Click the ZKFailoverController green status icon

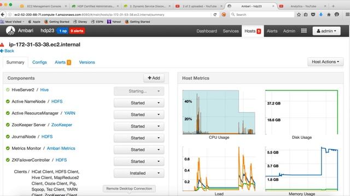pyautogui.click(x=8, y=160)
